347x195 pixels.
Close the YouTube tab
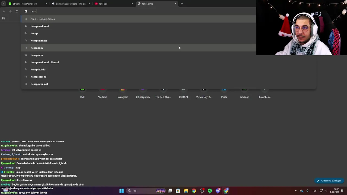[132, 4]
